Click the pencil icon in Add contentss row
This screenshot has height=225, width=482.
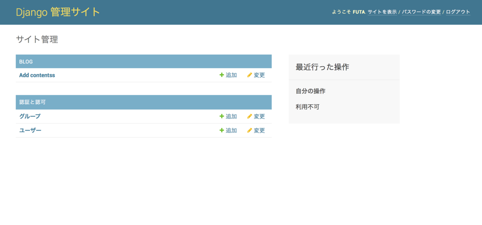[249, 75]
